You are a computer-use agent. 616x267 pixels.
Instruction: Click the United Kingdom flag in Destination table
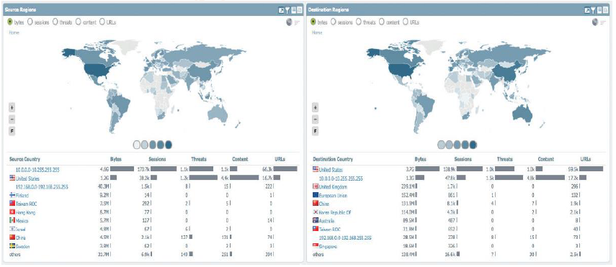(x=316, y=186)
